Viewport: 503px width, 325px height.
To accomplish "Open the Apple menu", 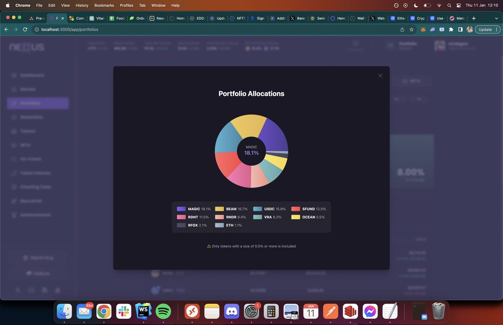I will [x=8, y=5].
